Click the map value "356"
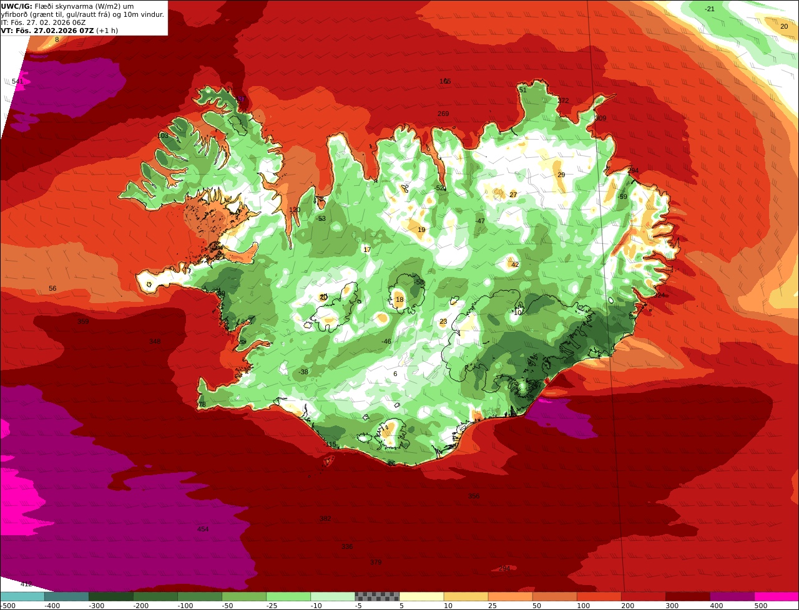Image resolution: width=799 pixels, height=610 pixels. (474, 496)
